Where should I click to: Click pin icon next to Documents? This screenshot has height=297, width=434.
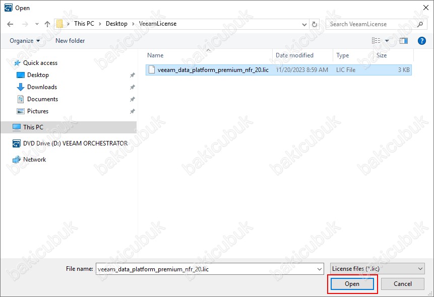[132, 99]
